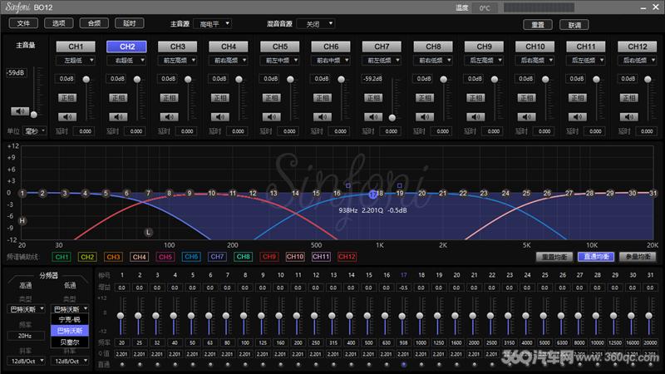665x374 pixels.
Task: Mute CH7 with its speaker icon
Action: tap(373, 116)
